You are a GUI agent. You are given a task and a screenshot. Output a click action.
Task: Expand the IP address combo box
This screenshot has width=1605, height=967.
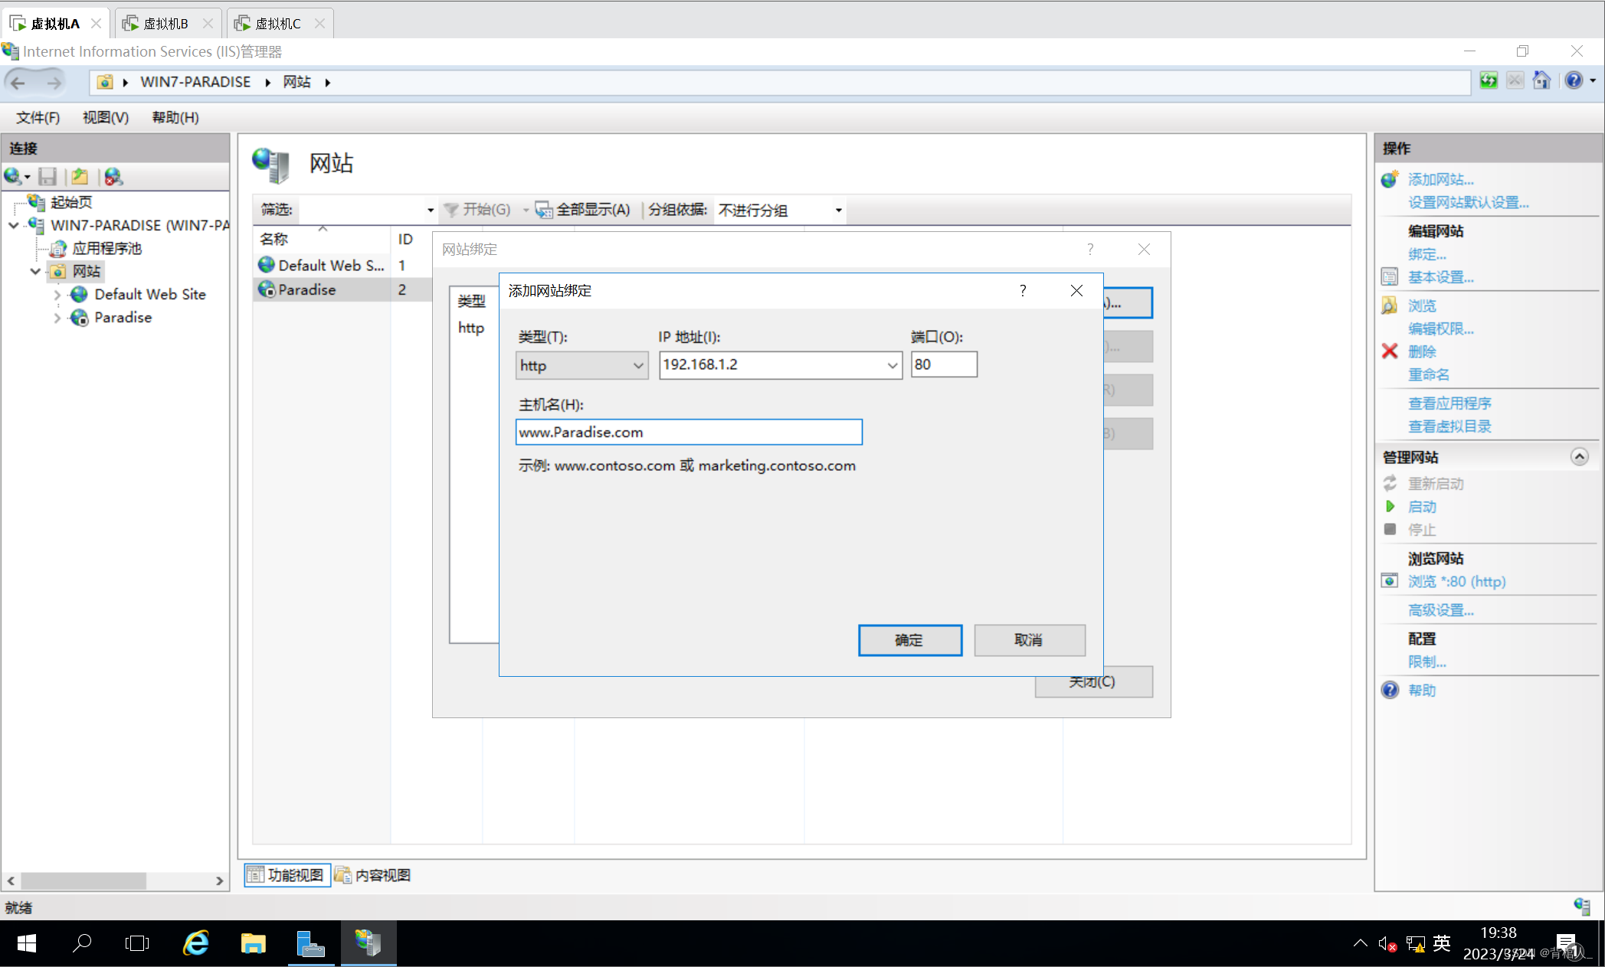892,365
